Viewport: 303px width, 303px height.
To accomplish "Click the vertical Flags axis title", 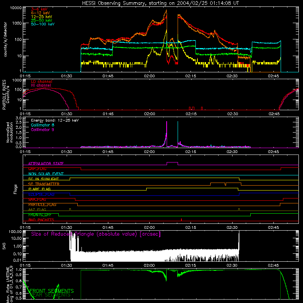I will [x=16, y=189].
